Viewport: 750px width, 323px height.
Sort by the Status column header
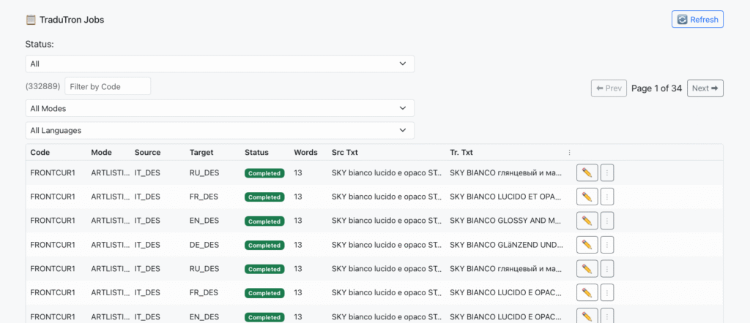pyautogui.click(x=256, y=153)
